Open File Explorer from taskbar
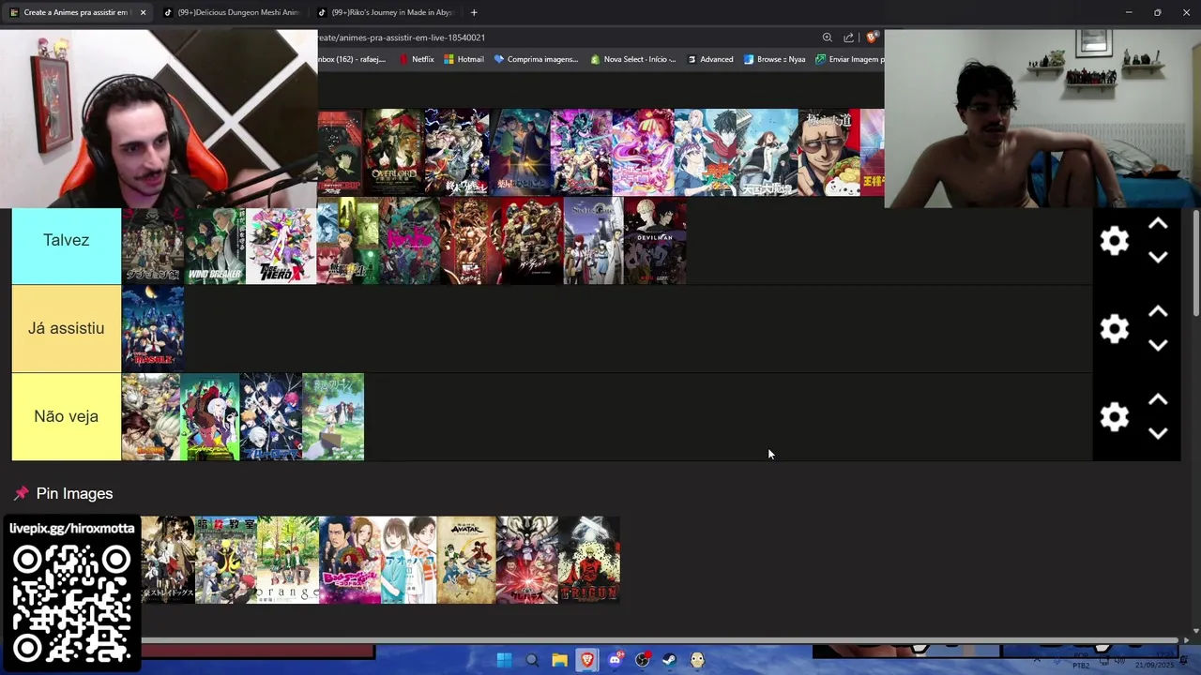Screen dimensions: 1201x675 pyautogui.click(x=559, y=660)
